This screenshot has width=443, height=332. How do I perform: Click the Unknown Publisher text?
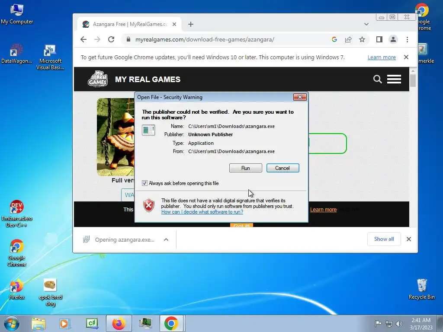point(211,134)
